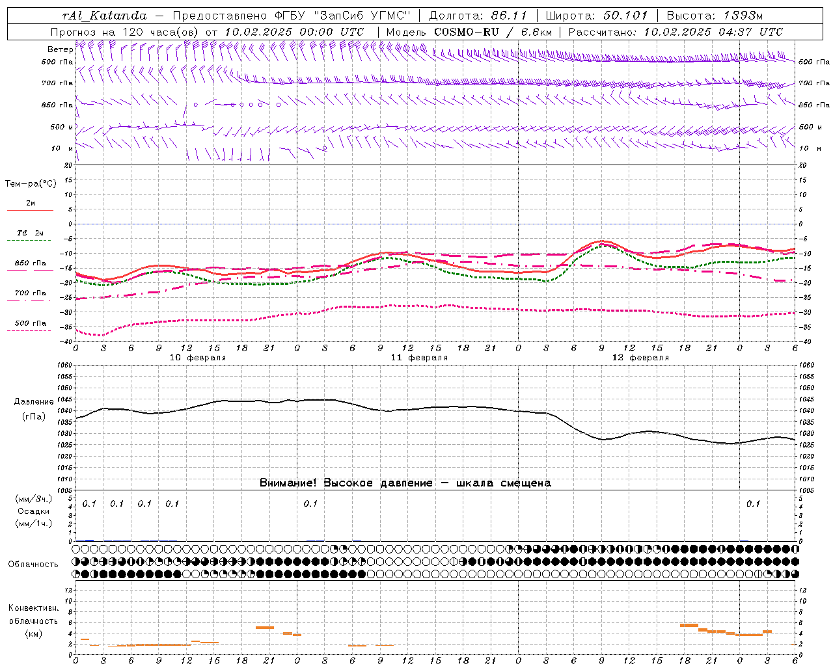The width and height of the screenshot is (833, 666).
Task: Click the Тем-ра(°C) axis title
Action: 31,184
